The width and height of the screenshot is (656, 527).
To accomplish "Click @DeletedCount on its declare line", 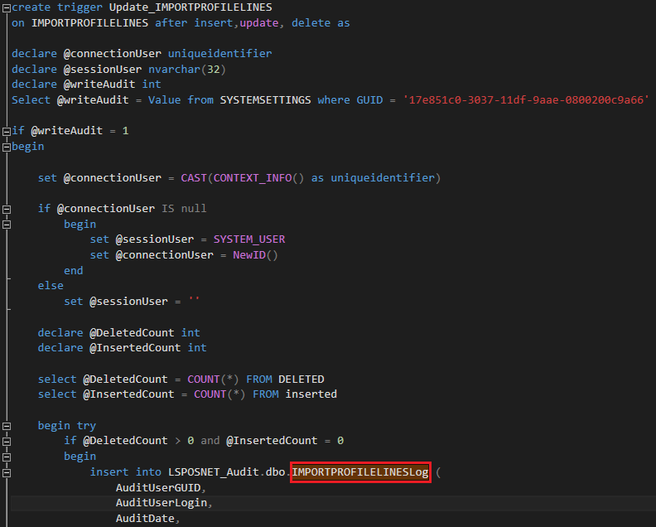I will point(132,333).
